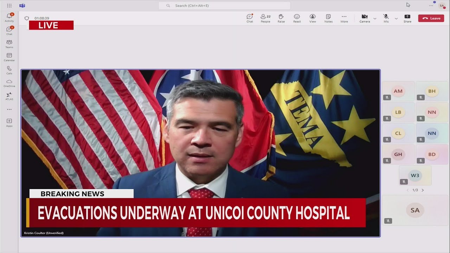
Task: Open the Activity feed in sidebar
Action: click(x=9, y=17)
